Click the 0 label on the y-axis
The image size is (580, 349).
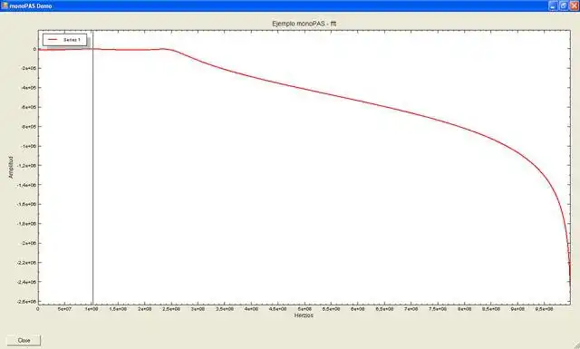pyautogui.click(x=34, y=49)
